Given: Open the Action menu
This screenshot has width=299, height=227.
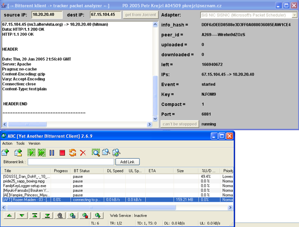Looking at the screenshot, I should click(7, 144).
